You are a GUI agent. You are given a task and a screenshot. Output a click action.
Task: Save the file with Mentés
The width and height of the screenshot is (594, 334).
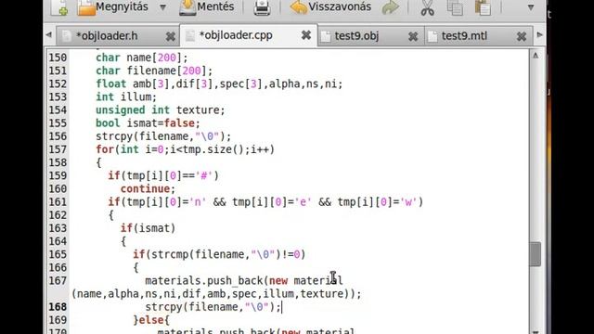(207, 6)
